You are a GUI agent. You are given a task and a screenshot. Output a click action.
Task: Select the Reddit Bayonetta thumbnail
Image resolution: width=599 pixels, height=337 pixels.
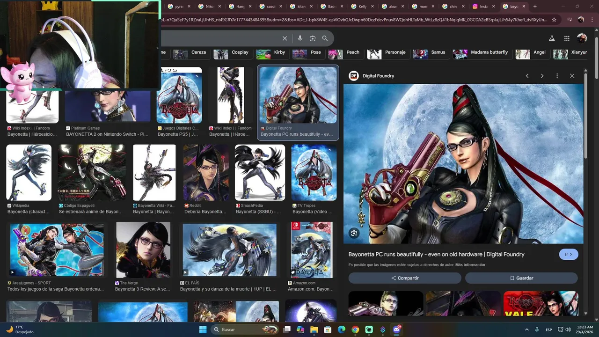(x=206, y=172)
